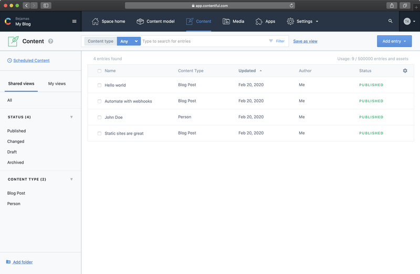Screen dimensions: 420x274
Task: Open the Content type Any dropdown
Action: tap(129, 41)
